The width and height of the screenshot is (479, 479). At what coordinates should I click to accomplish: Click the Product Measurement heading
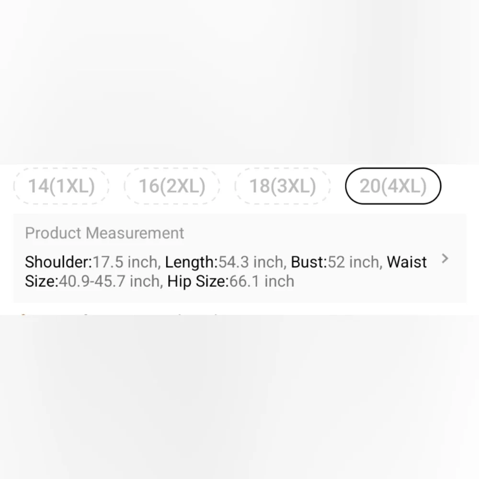click(104, 233)
